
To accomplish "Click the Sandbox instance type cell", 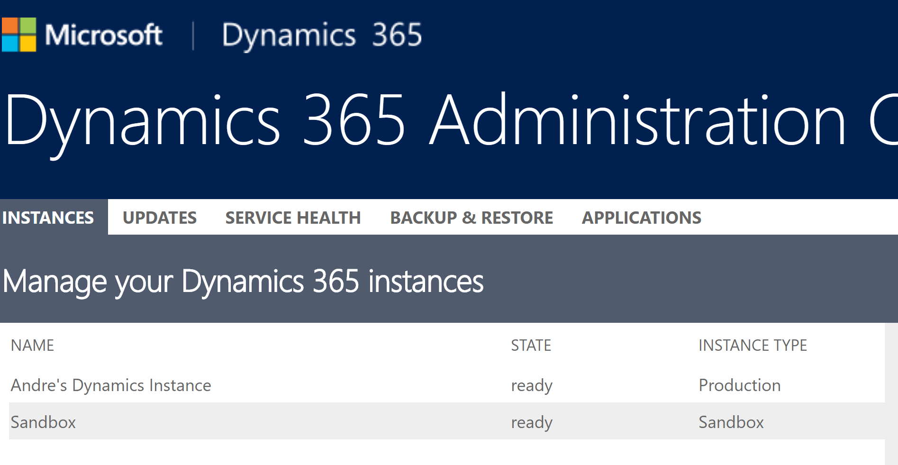I will click(731, 422).
